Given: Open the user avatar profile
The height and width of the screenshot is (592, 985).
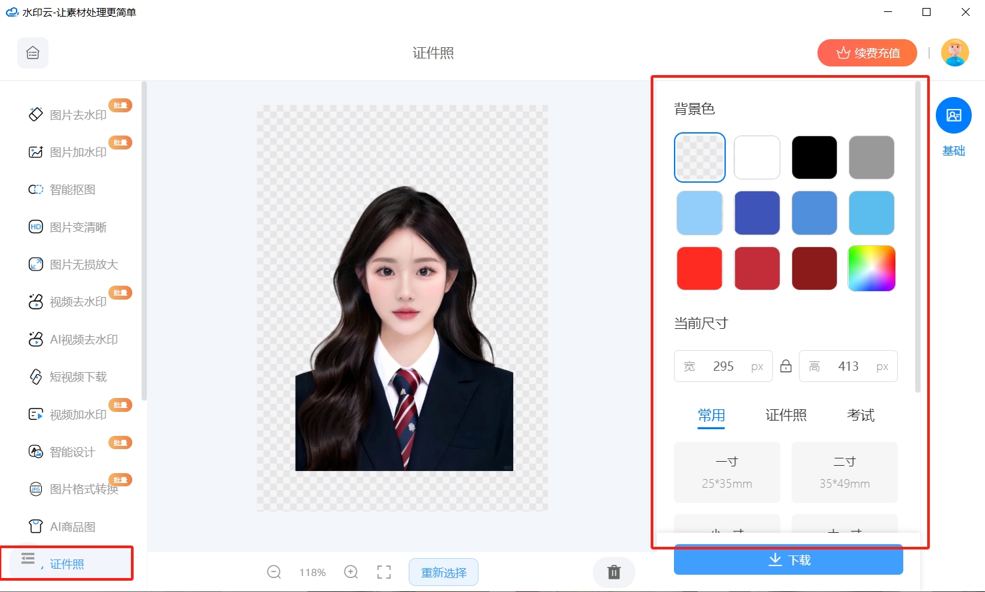Looking at the screenshot, I should click(955, 52).
